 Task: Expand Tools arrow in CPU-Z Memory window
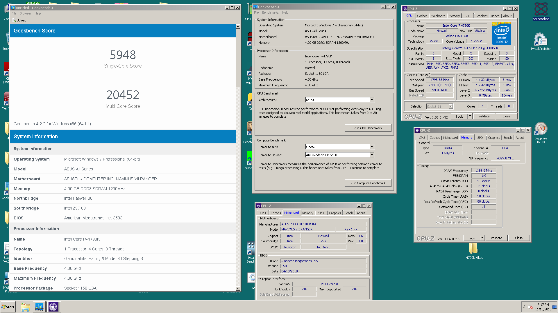(482, 238)
